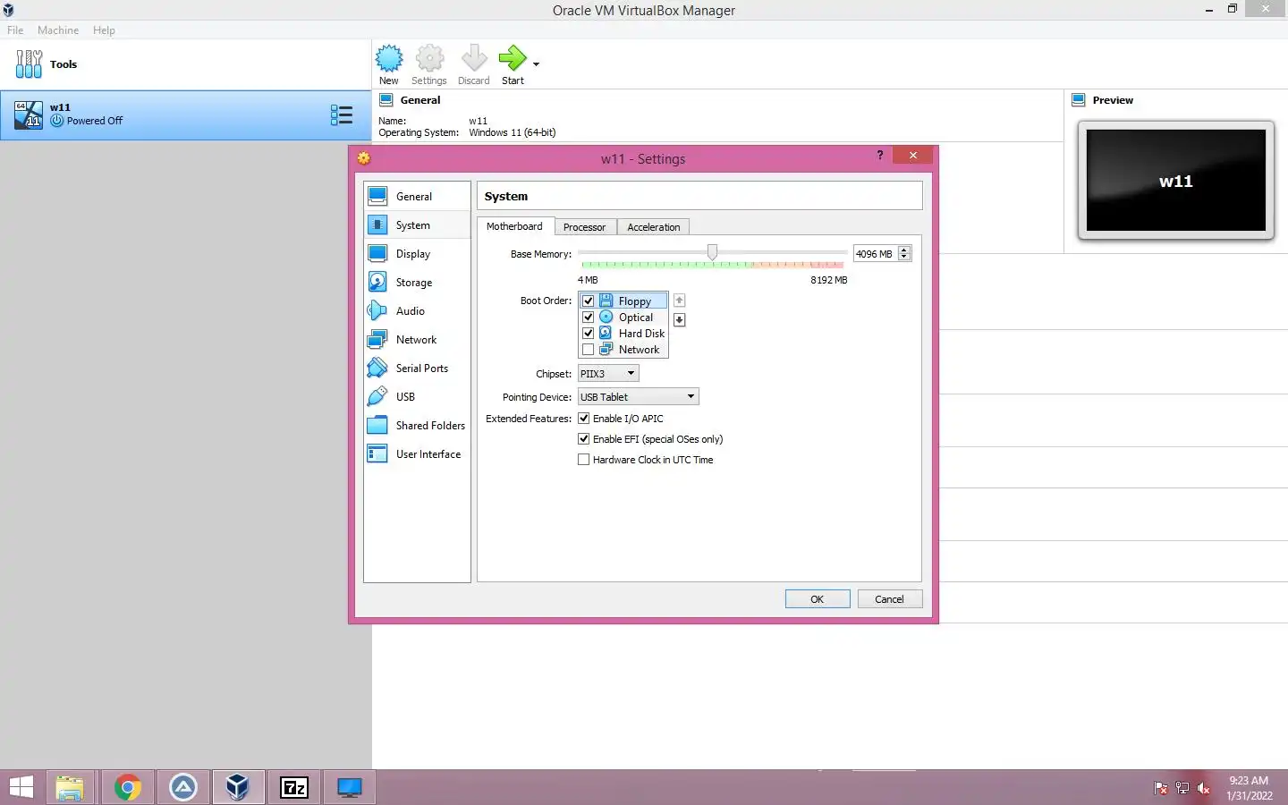Click the speaker icon in system tray
This screenshot has height=805, width=1288.
coord(1204,788)
